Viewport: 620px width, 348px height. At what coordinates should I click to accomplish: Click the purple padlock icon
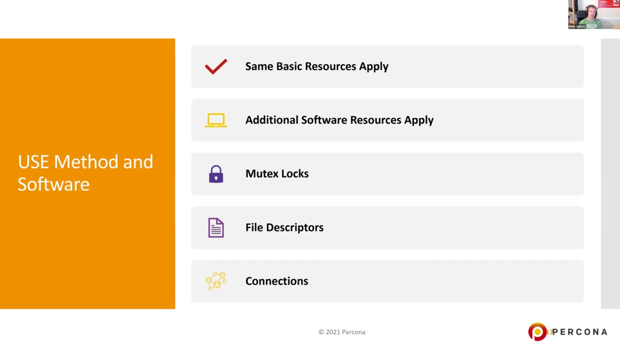tap(216, 174)
